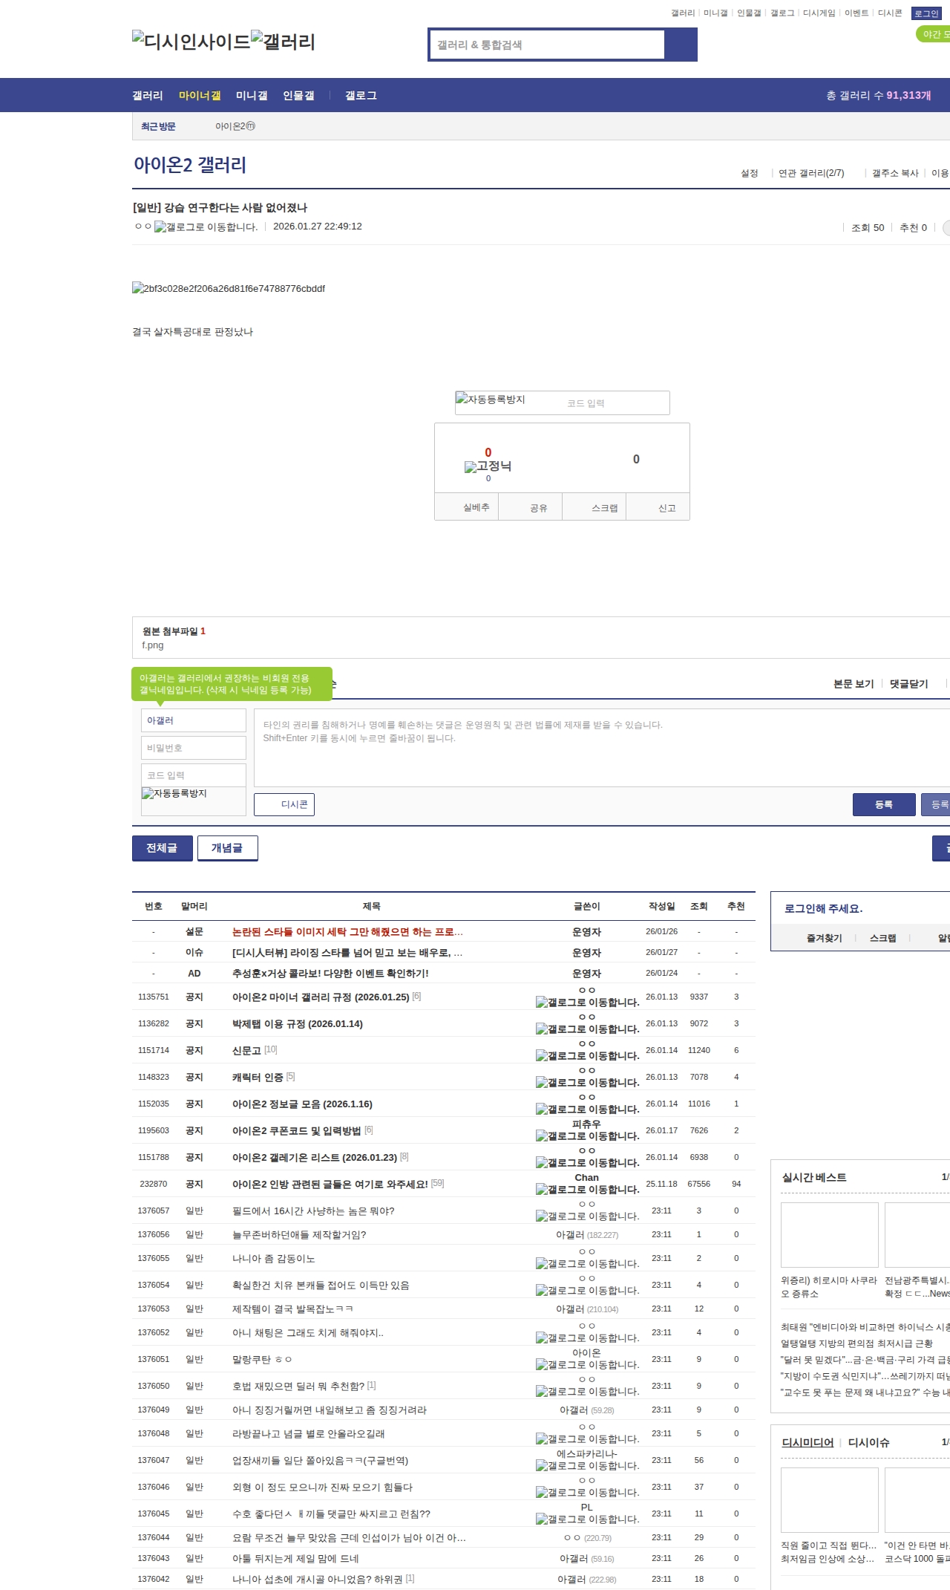Expand the 최근 방문 recent visits bar
Screen dimensions: 950x1590
click(x=158, y=127)
